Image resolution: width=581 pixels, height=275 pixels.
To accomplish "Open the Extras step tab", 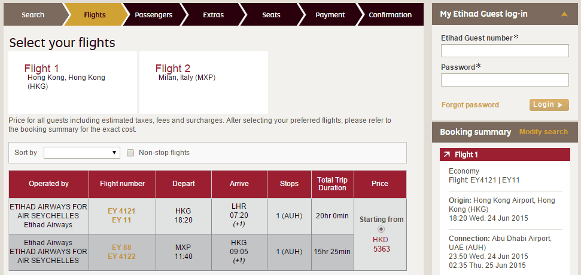I will tap(214, 15).
